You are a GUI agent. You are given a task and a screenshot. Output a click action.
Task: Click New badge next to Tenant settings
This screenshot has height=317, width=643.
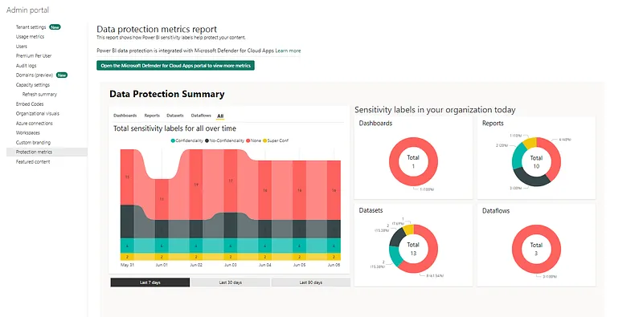tap(55, 27)
